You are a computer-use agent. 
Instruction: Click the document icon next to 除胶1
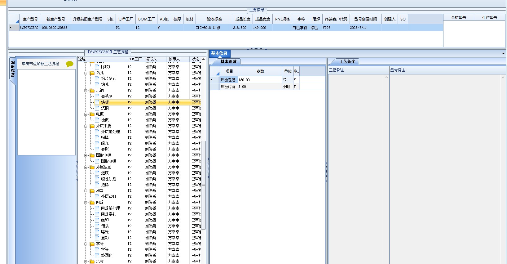coord(97,67)
